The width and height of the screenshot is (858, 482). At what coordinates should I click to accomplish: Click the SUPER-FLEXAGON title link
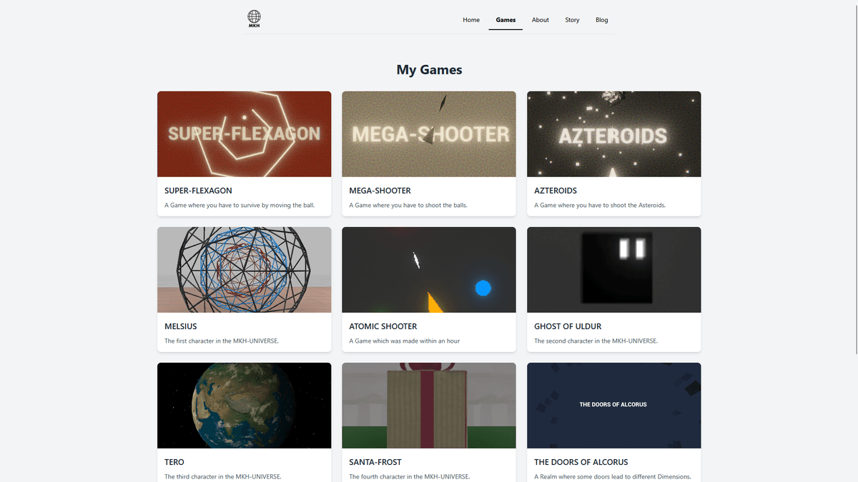point(198,191)
